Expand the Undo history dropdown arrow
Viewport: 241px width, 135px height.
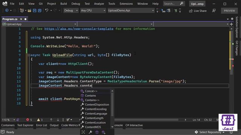(x=51, y=10)
